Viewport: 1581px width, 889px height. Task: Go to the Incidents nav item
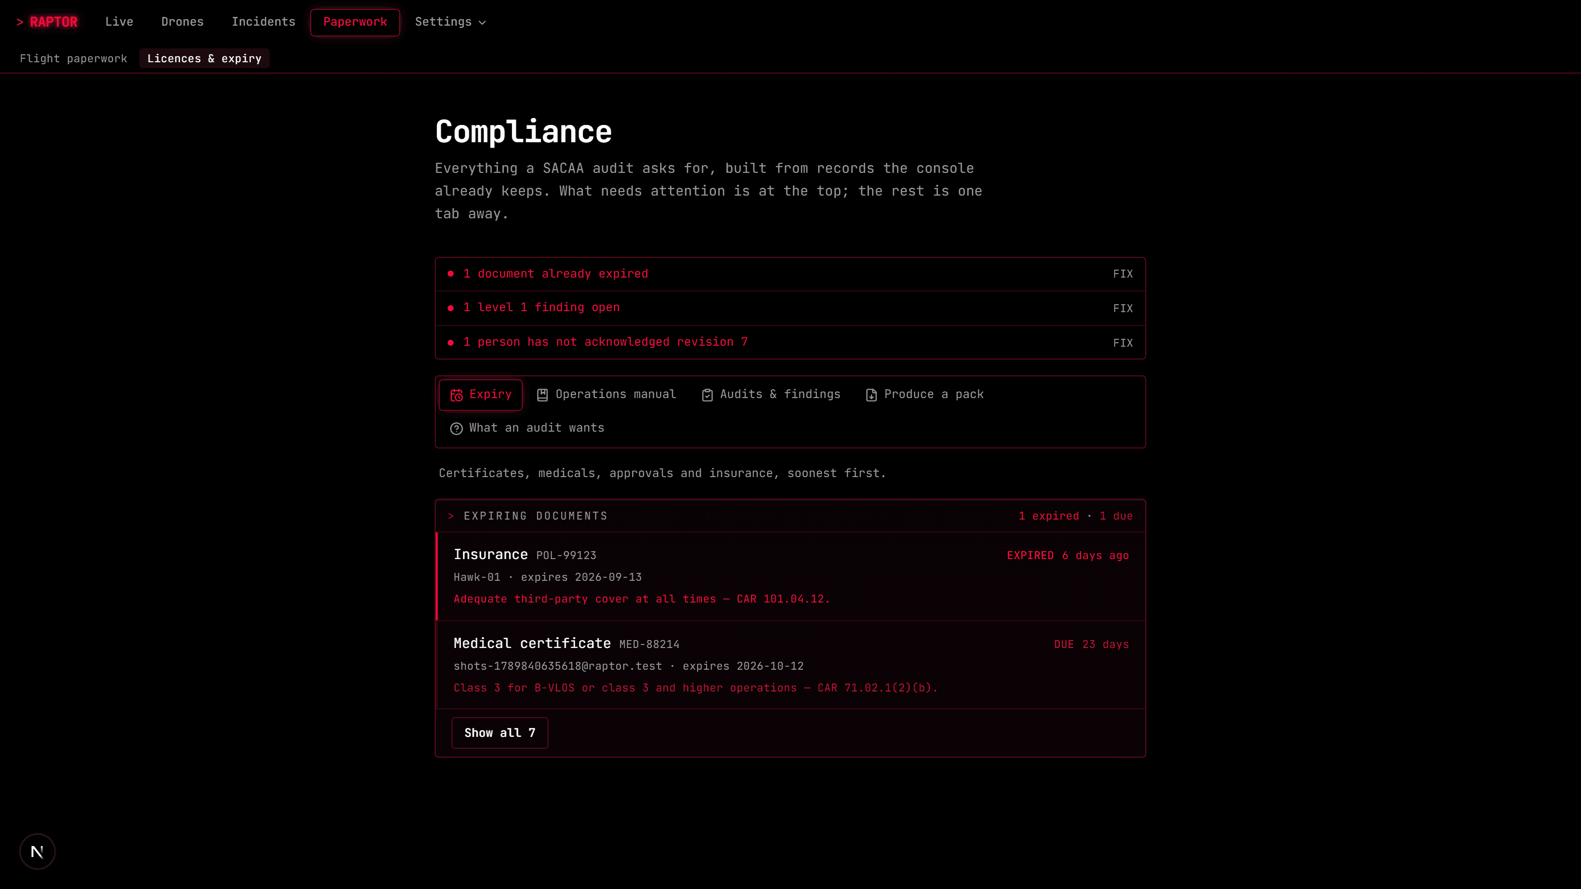pyautogui.click(x=263, y=22)
